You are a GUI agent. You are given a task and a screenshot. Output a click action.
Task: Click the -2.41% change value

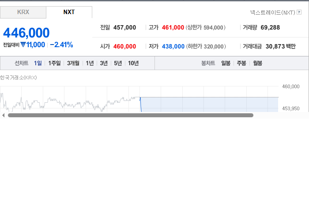(61, 45)
